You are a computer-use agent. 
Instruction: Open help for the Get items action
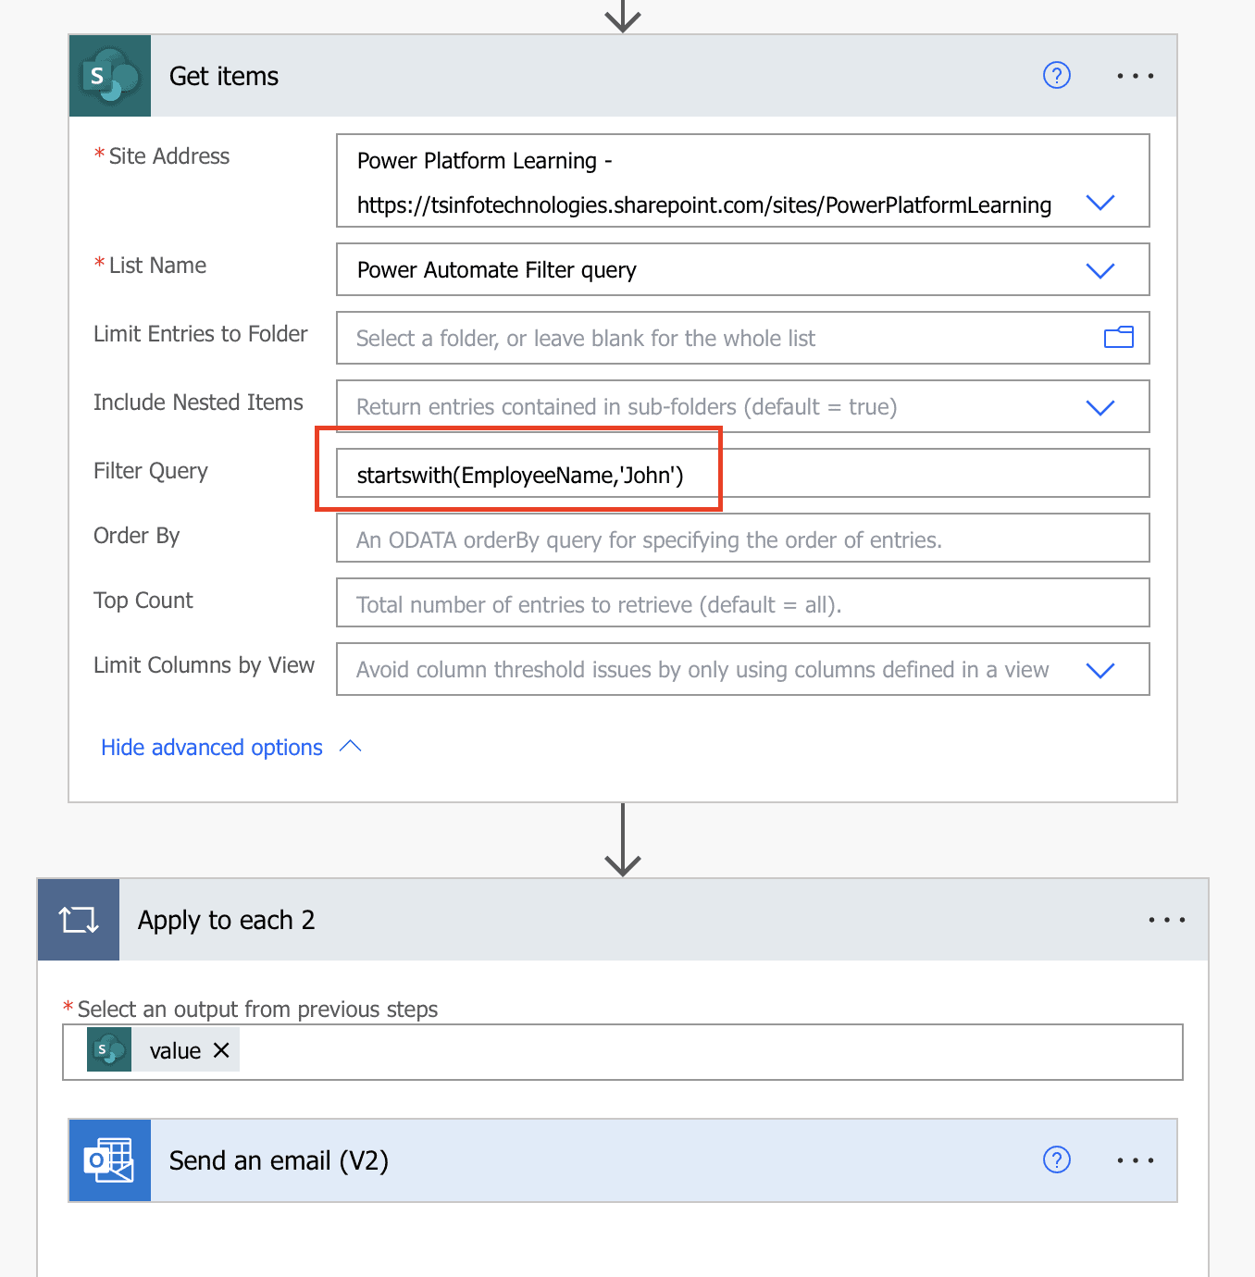[1057, 76]
